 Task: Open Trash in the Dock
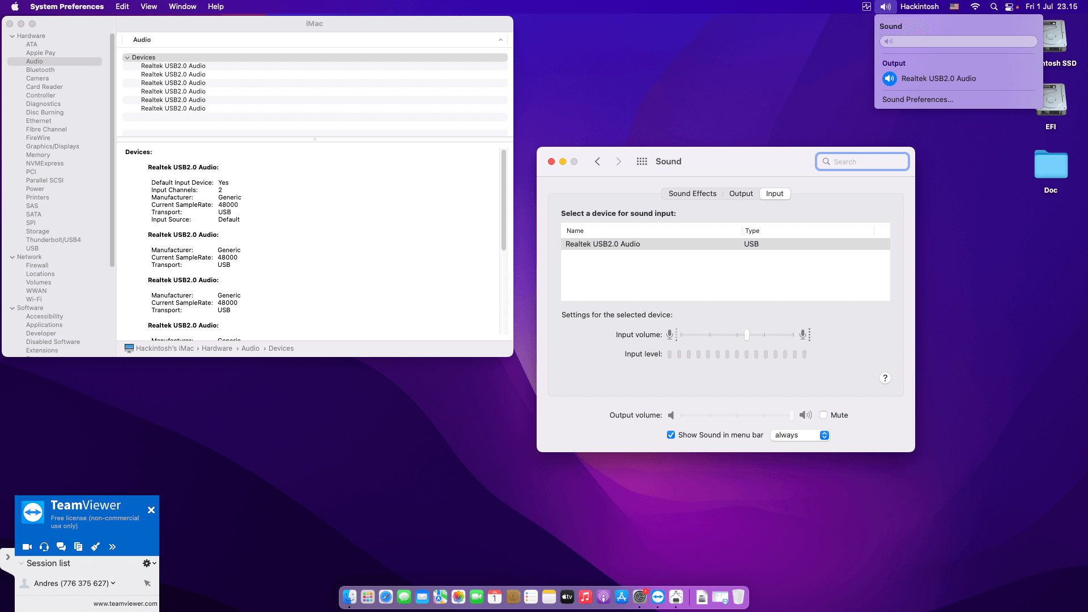[738, 597]
